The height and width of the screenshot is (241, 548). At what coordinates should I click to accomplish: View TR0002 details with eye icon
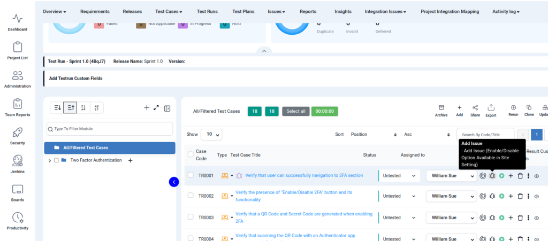[537, 197]
